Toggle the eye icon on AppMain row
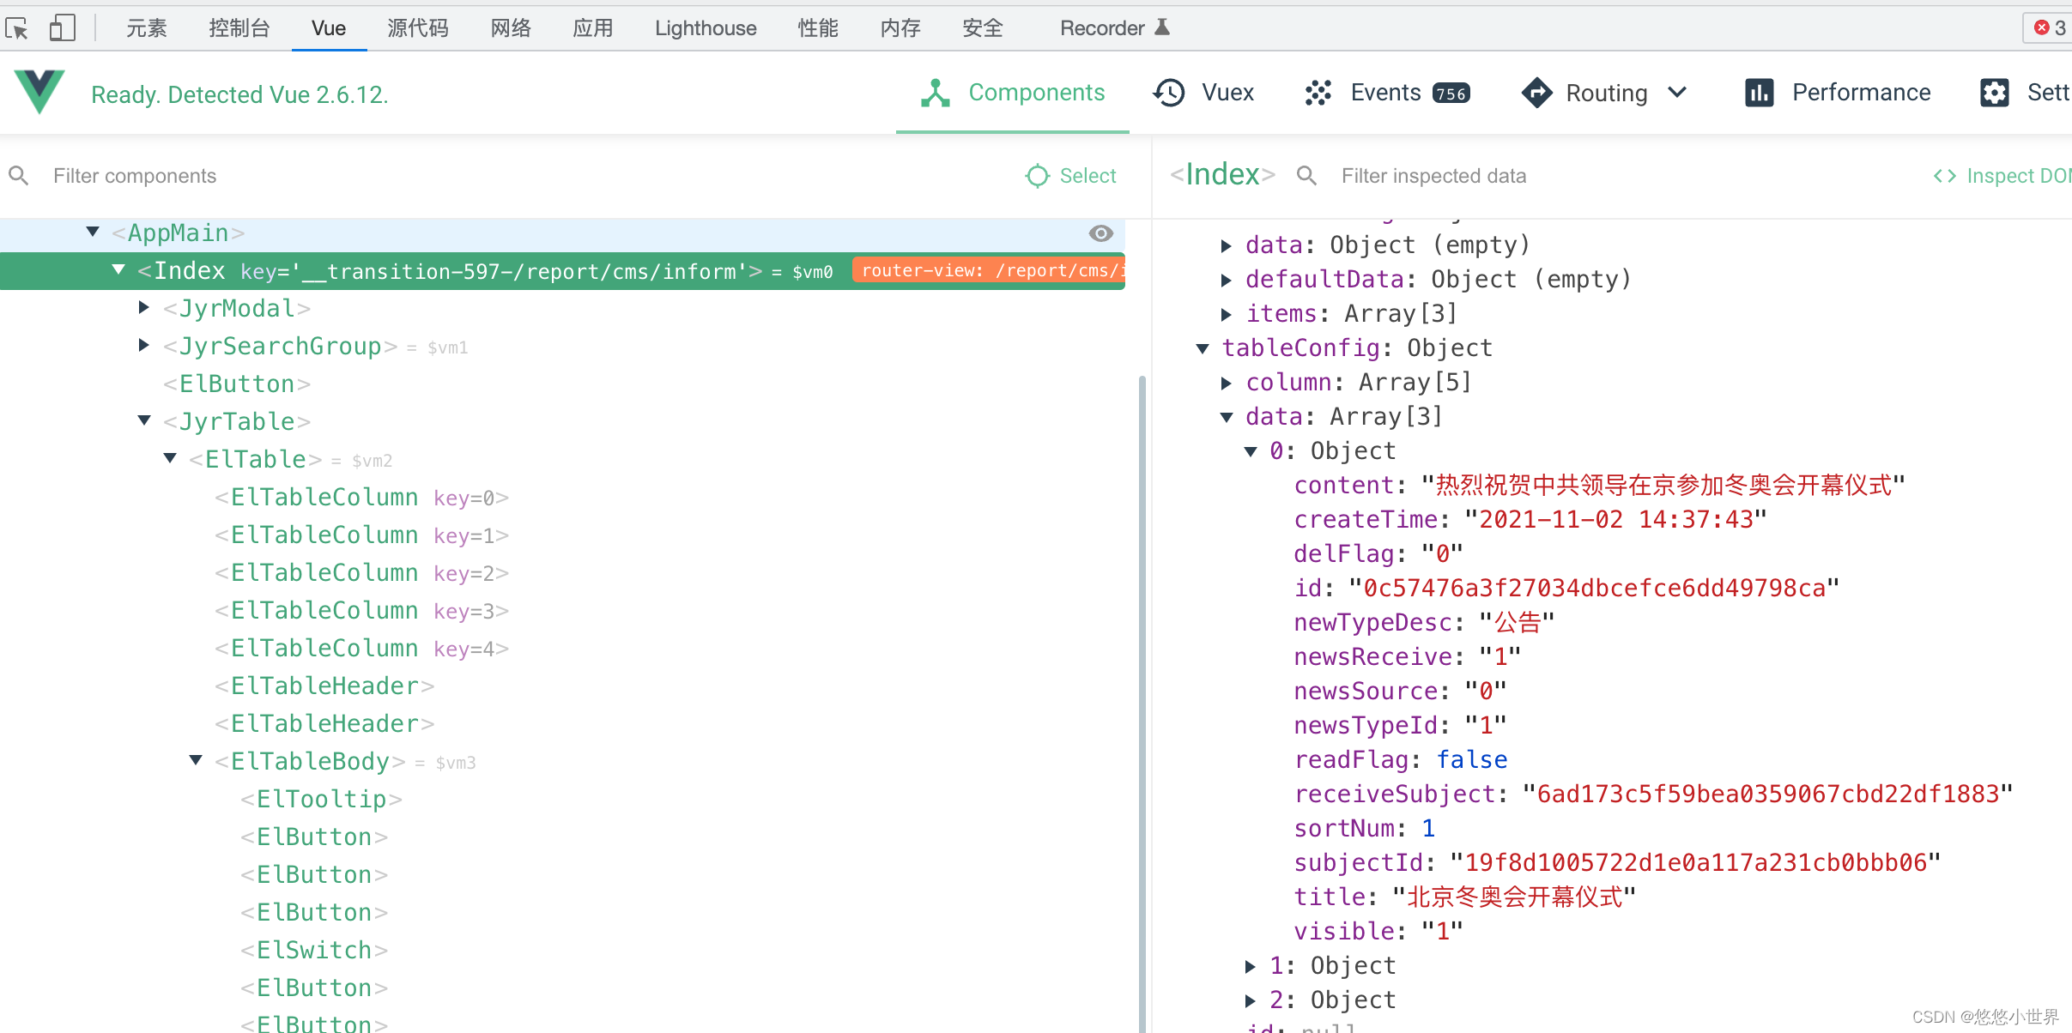2072x1033 pixels. [1100, 233]
